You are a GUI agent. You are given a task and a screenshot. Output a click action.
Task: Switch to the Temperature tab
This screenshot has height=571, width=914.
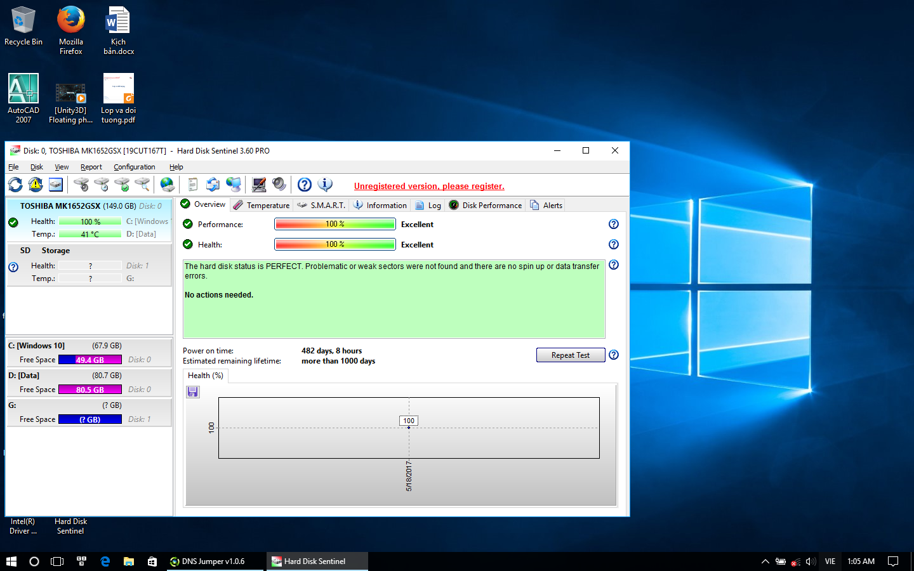click(262, 205)
